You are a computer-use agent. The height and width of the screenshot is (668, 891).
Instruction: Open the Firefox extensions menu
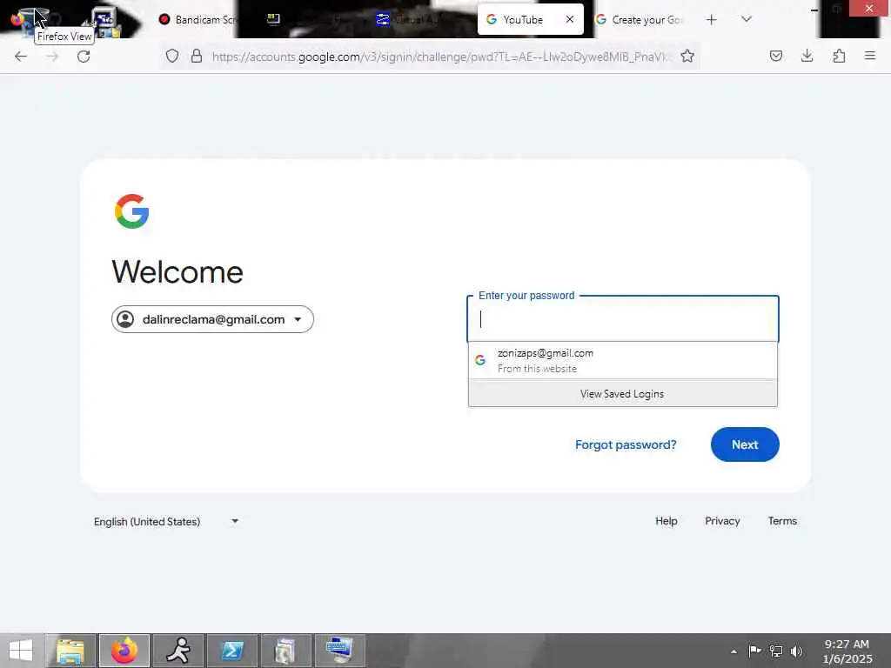click(x=839, y=56)
